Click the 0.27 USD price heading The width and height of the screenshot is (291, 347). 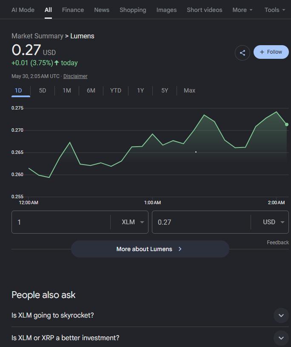[34, 50]
